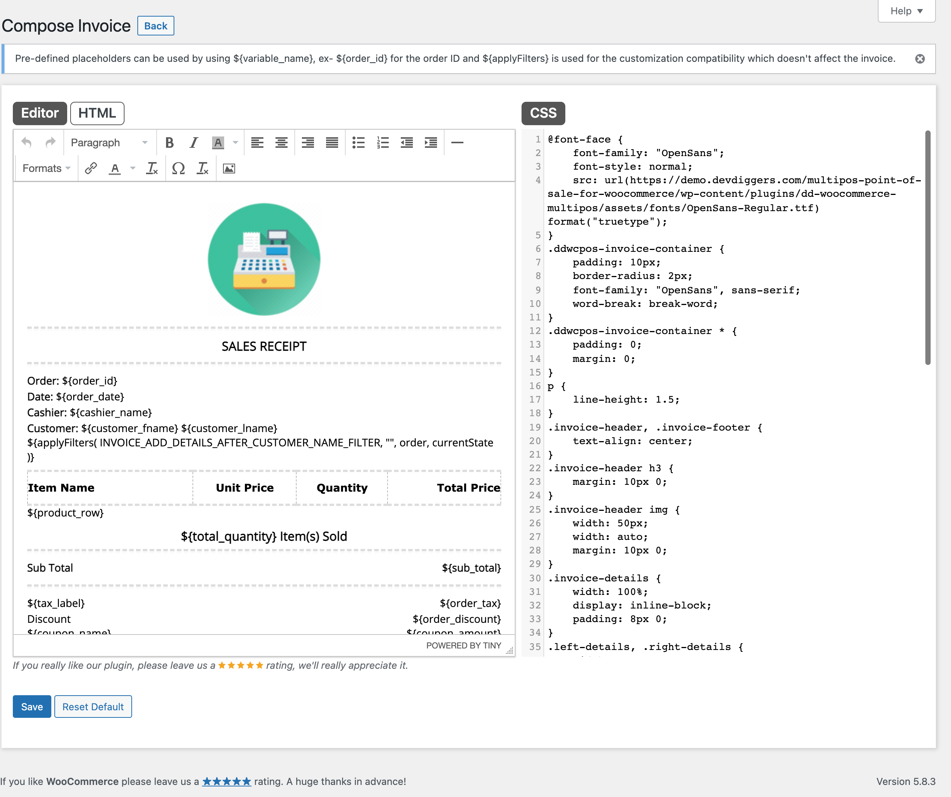Open the Paragraph format dropdown
Screen dimensions: 951x797
point(109,143)
